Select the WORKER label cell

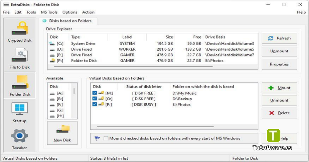pyautogui.click(x=127, y=49)
